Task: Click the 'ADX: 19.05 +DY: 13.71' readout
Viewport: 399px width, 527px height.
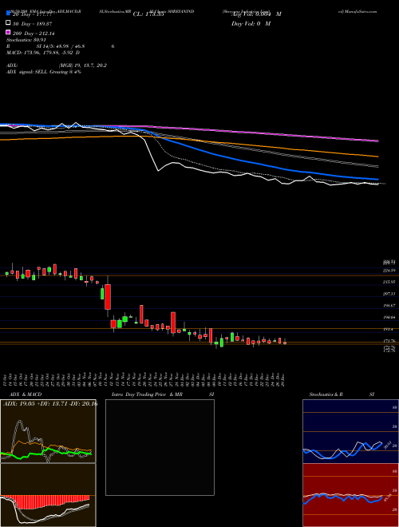Action: [49, 403]
